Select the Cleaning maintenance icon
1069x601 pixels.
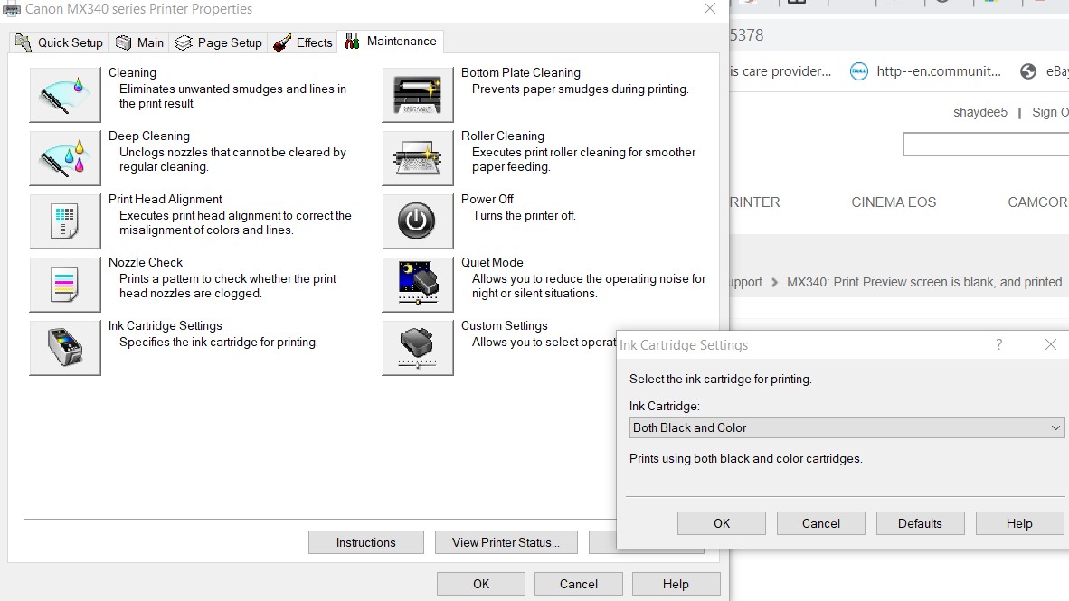[x=64, y=94]
